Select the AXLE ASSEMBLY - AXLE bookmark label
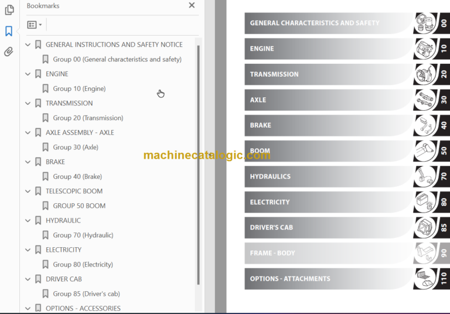The height and width of the screenshot is (314, 450). click(x=80, y=132)
